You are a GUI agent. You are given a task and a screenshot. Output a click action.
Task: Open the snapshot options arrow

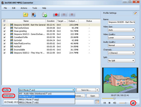coord(137,103)
